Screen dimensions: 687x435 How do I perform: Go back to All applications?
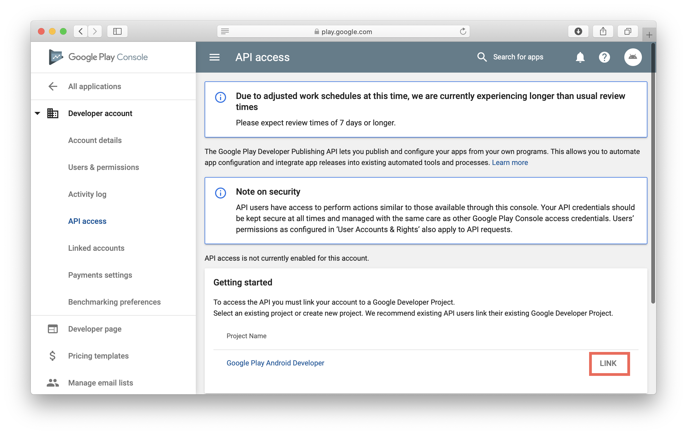click(x=94, y=86)
